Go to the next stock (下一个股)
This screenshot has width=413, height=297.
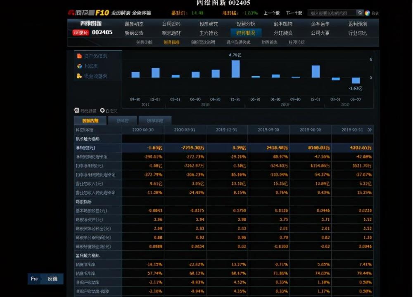pyautogui.click(x=294, y=13)
